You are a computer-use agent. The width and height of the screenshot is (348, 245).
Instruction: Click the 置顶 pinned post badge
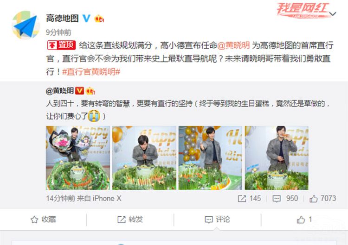pos(61,45)
